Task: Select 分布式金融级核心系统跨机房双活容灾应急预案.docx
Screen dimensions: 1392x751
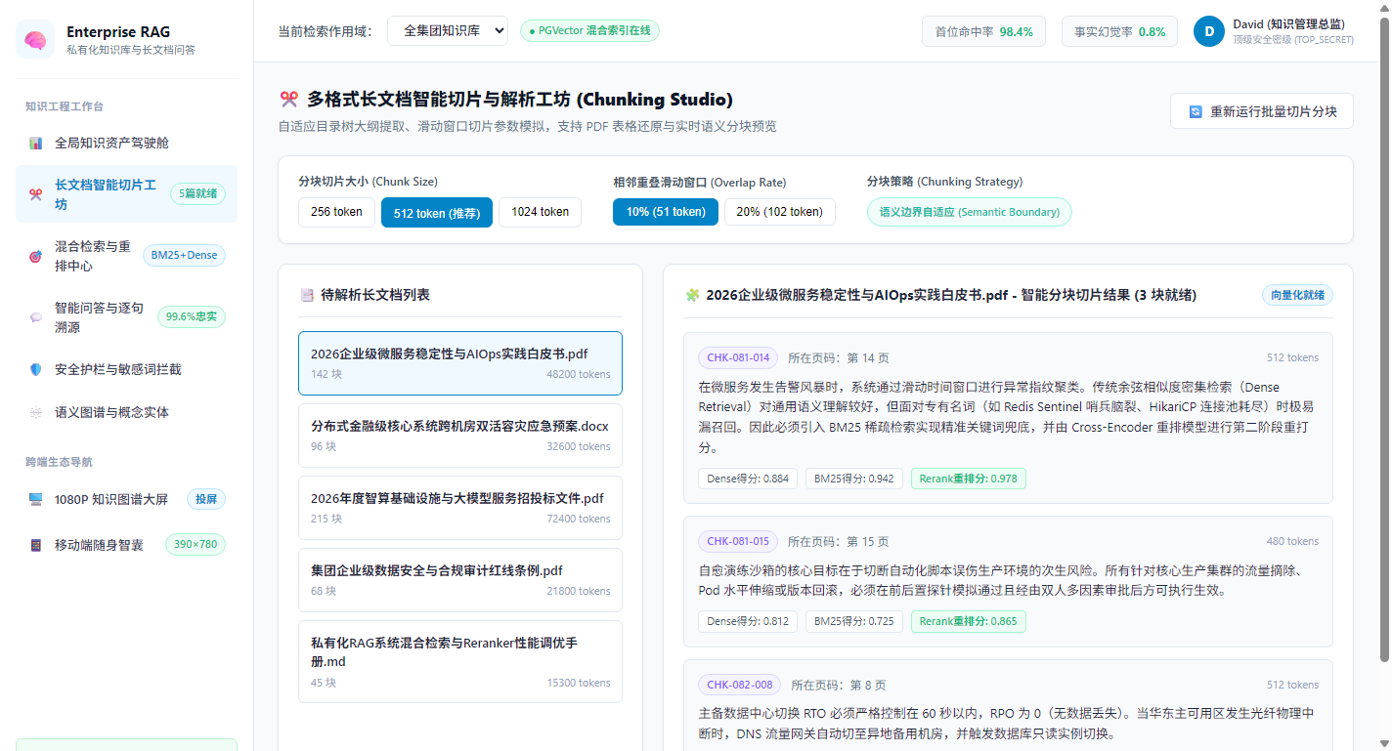Action: [x=460, y=436]
